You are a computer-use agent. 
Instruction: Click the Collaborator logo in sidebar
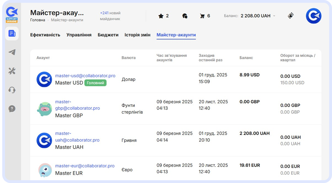click(x=12, y=13)
